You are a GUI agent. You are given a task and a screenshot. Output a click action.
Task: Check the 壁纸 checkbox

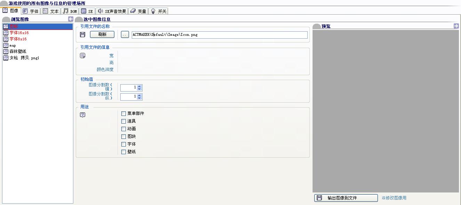[x=123, y=152]
